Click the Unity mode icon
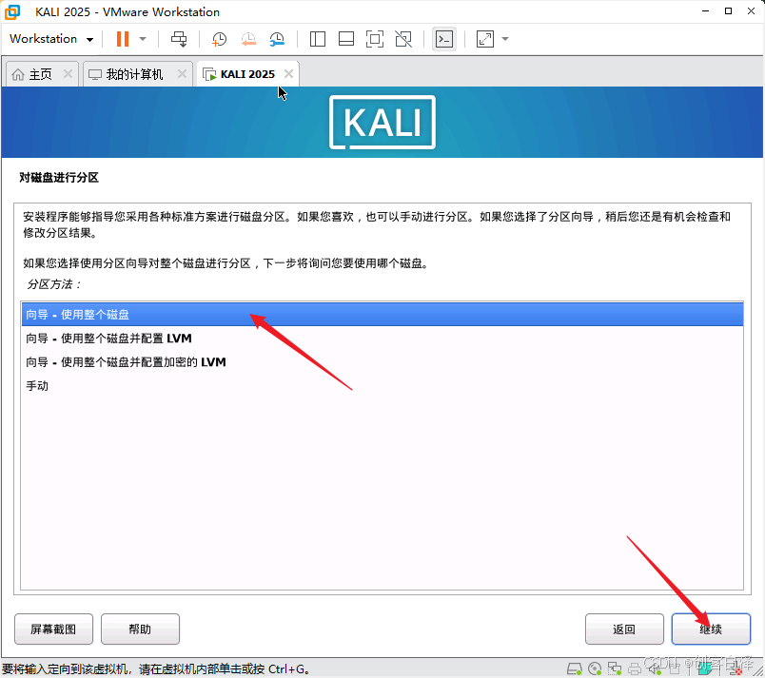 tap(403, 39)
